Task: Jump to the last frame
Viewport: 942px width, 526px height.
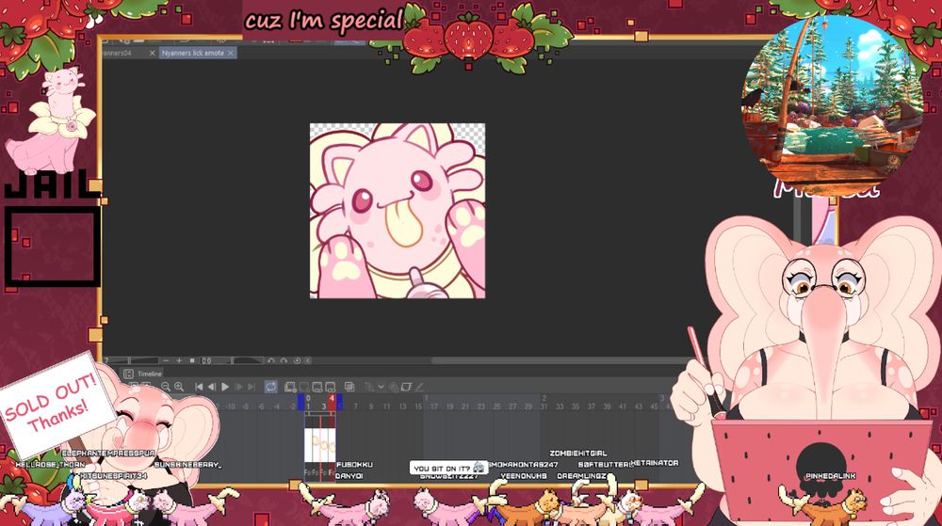Action: click(x=252, y=387)
